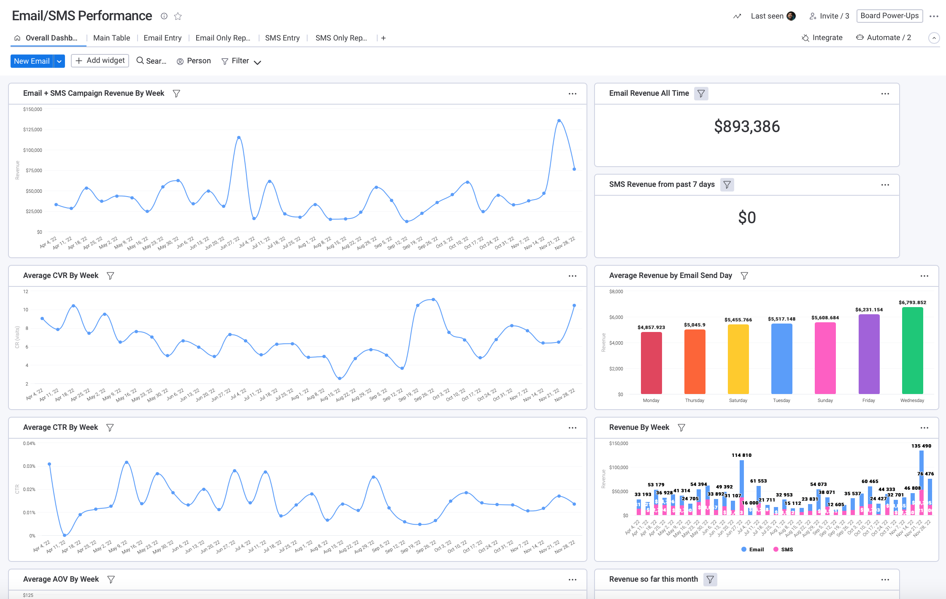Click the activity trend icon near Last seen
The height and width of the screenshot is (599, 946).
coord(737,16)
